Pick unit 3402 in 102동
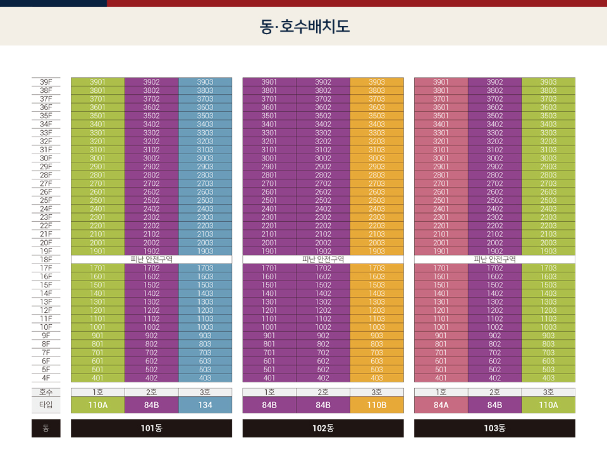 [x=323, y=124]
